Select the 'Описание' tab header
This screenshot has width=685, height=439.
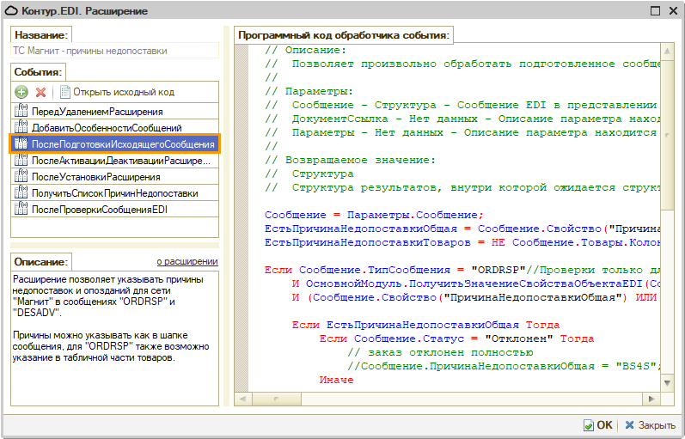[40, 262]
